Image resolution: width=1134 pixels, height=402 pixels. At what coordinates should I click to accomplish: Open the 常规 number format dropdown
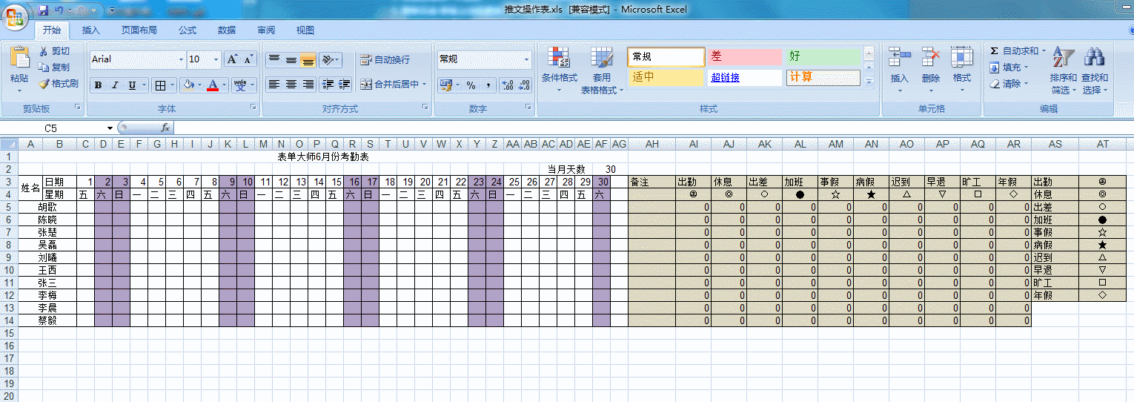pyautogui.click(x=528, y=59)
